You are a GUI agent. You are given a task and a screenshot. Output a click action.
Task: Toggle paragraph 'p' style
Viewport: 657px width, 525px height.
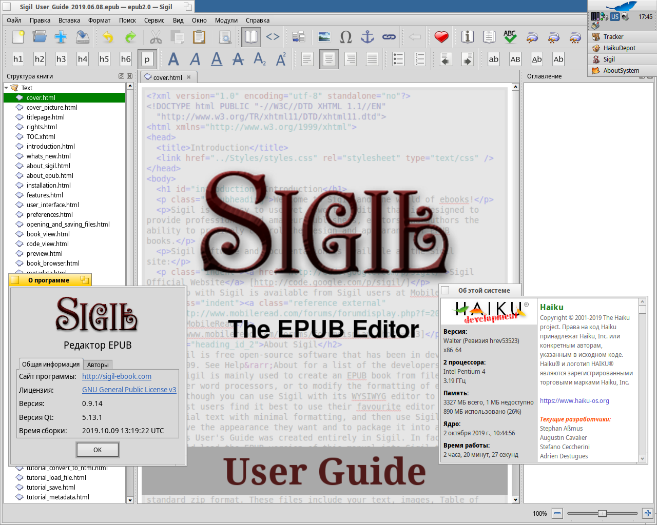(147, 59)
